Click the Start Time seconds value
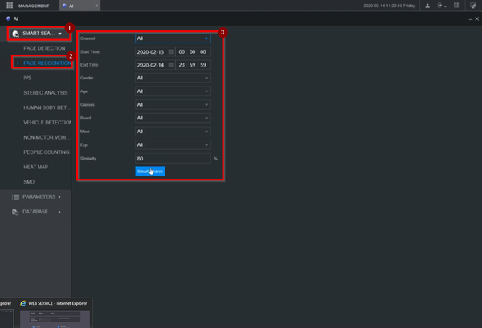This screenshot has height=328, width=482. [x=203, y=52]
